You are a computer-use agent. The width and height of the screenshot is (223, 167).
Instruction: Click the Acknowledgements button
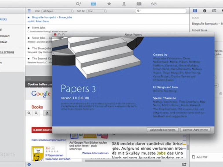(x=162, y=130)
